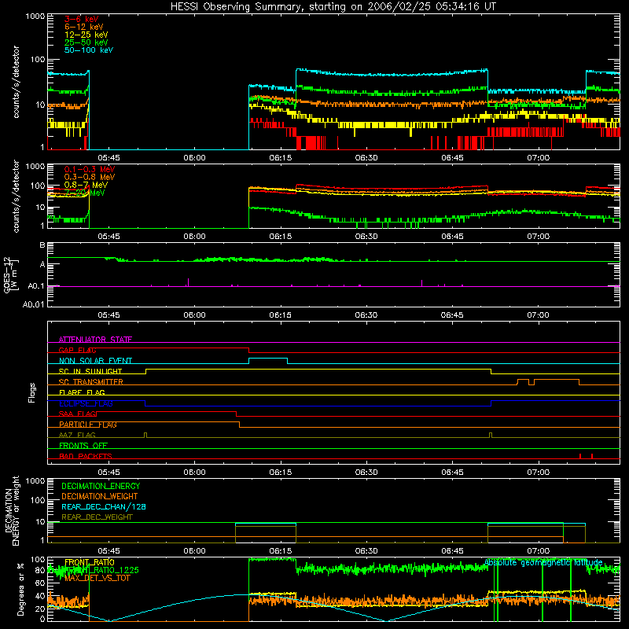Select the 'SC_IN_SUNLIGHT' flag label

pyautogui.click(x=90, y=371)
